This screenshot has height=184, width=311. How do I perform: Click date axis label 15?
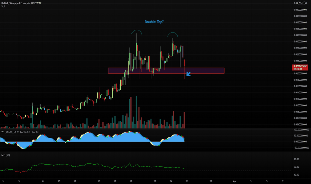pyautogui.click(x=99, y=181)
